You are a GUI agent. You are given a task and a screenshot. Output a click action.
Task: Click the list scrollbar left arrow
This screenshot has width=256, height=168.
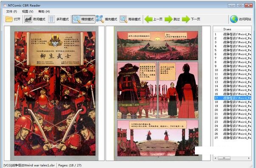(x=216, y=158)
